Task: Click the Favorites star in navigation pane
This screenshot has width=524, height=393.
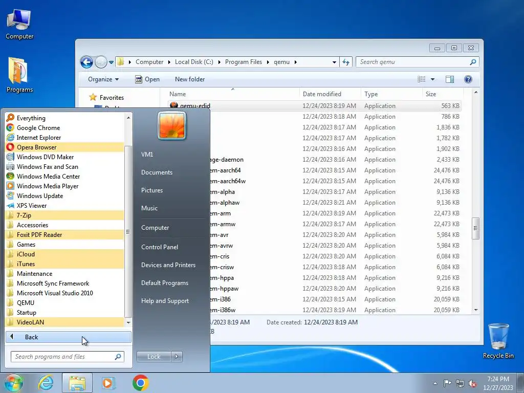Action: coord(93,97)
